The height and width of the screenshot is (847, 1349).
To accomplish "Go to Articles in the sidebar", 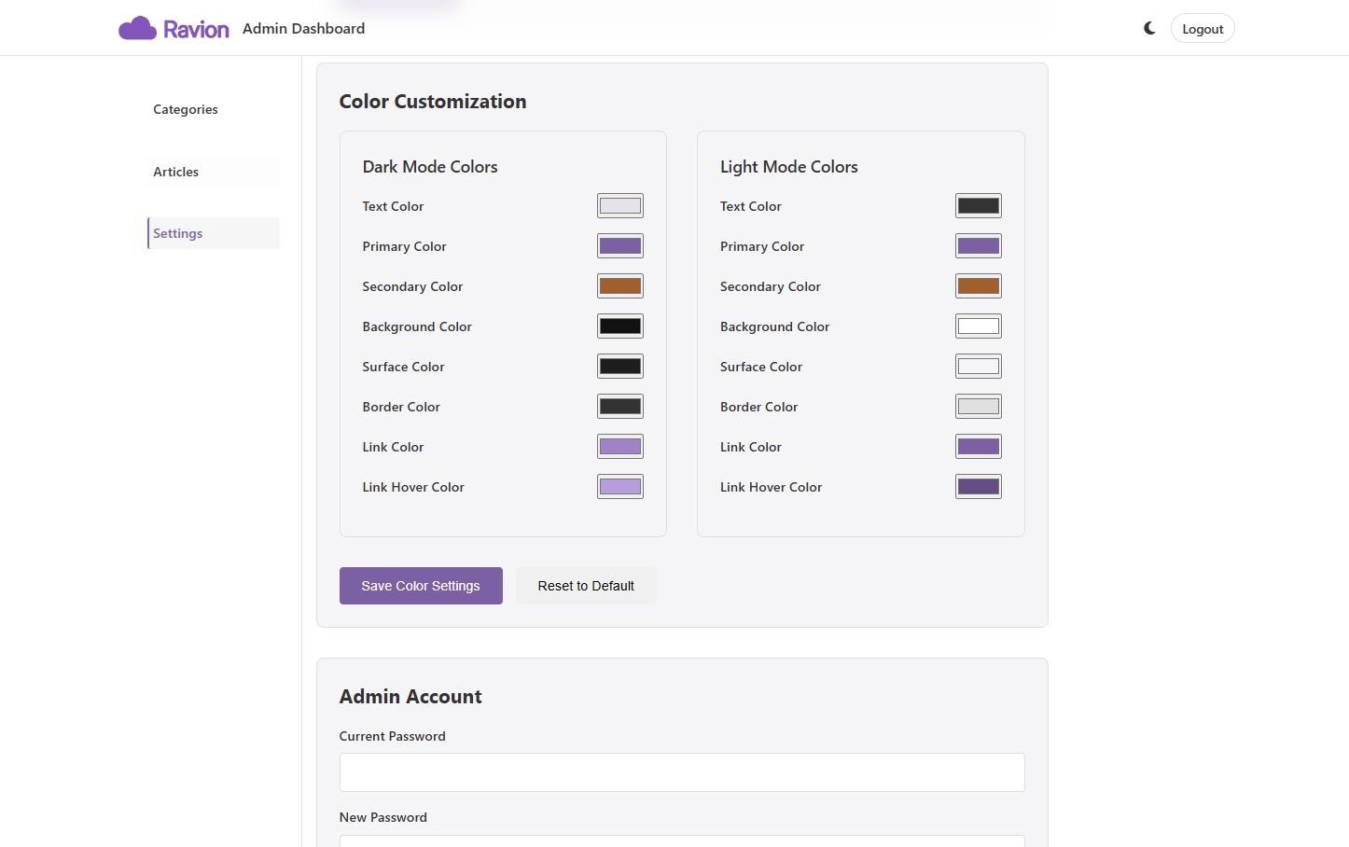I will pyautogui.click(x=176, y=172).
